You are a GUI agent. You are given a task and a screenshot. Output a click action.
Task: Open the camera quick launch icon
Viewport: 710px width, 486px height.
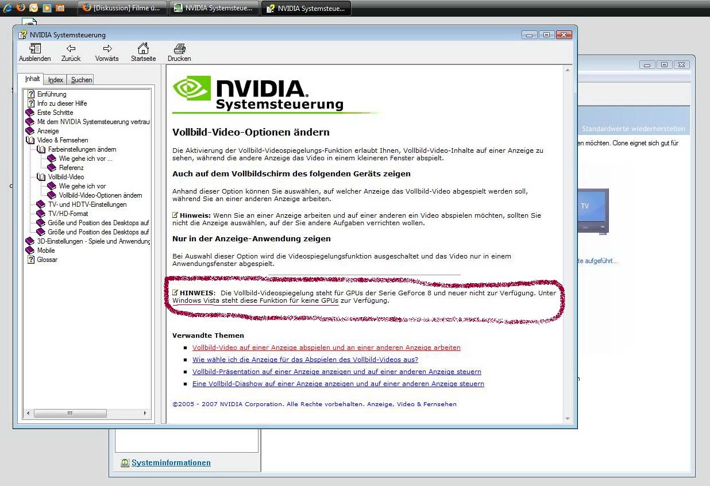[x=60, y=8]
